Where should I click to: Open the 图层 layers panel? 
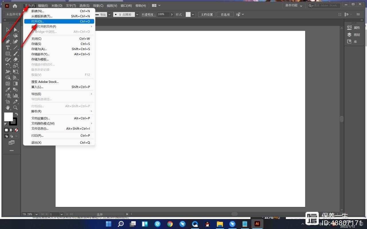click(354, 35)
